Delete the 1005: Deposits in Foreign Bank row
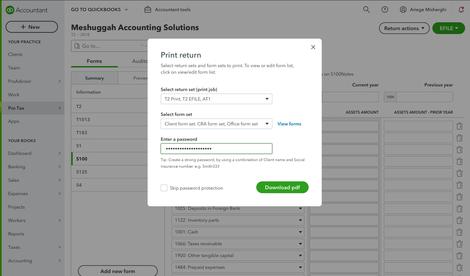 point(460,209)
